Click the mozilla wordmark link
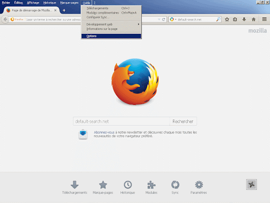 (257, 31)
